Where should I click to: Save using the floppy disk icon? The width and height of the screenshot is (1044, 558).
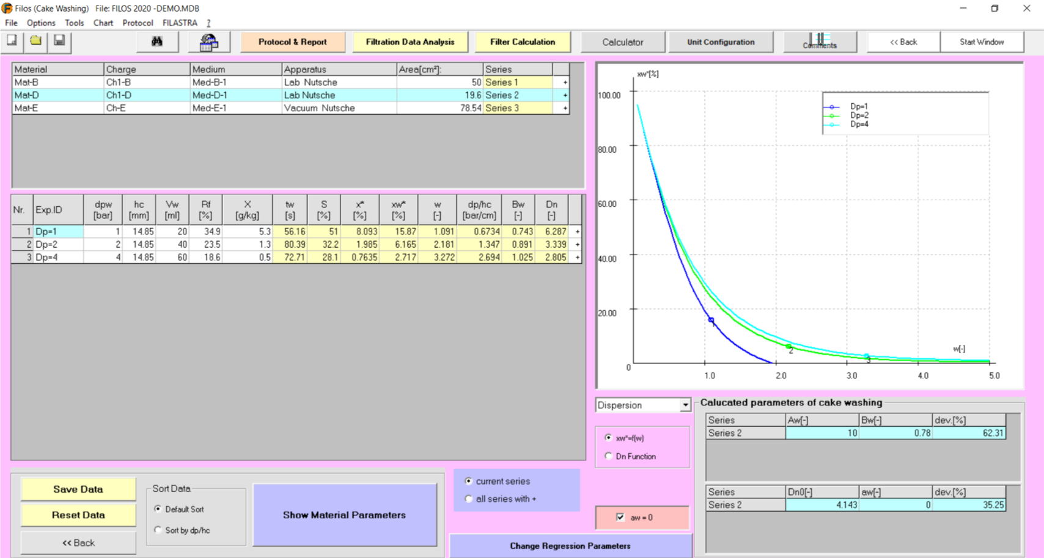59,41
